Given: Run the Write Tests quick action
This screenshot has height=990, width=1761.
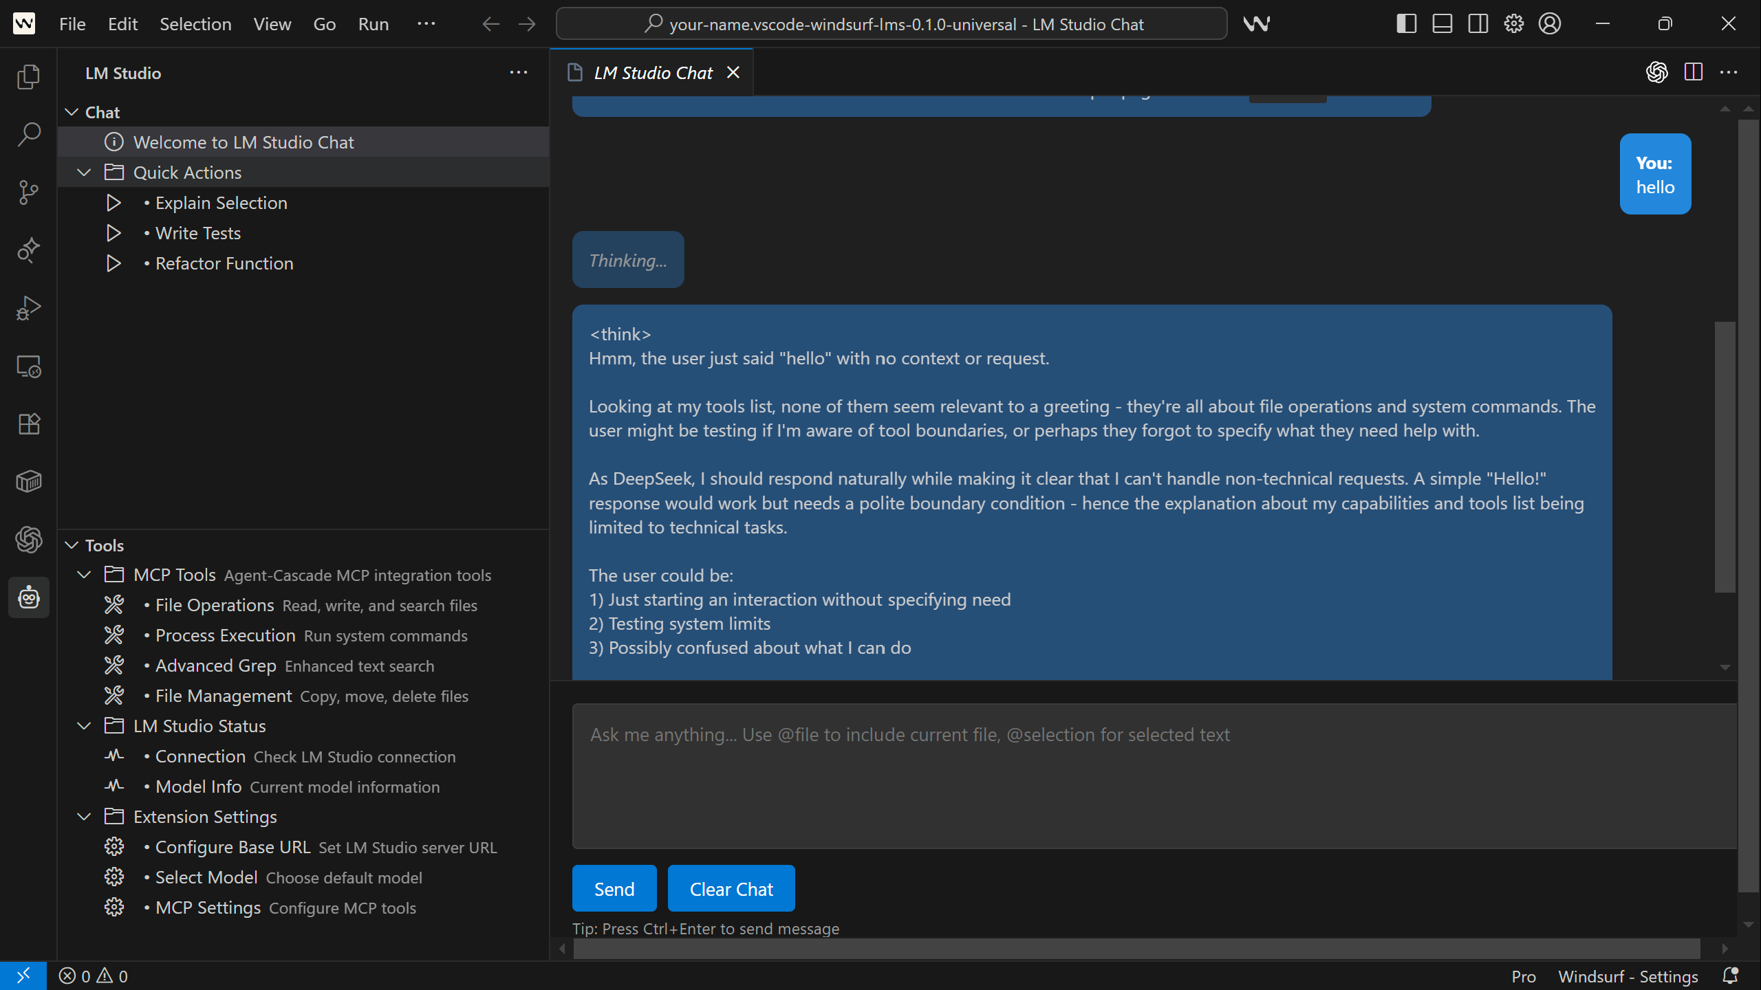Looking at the screenshot, I should pyautogui.click(x=303, y=233).
